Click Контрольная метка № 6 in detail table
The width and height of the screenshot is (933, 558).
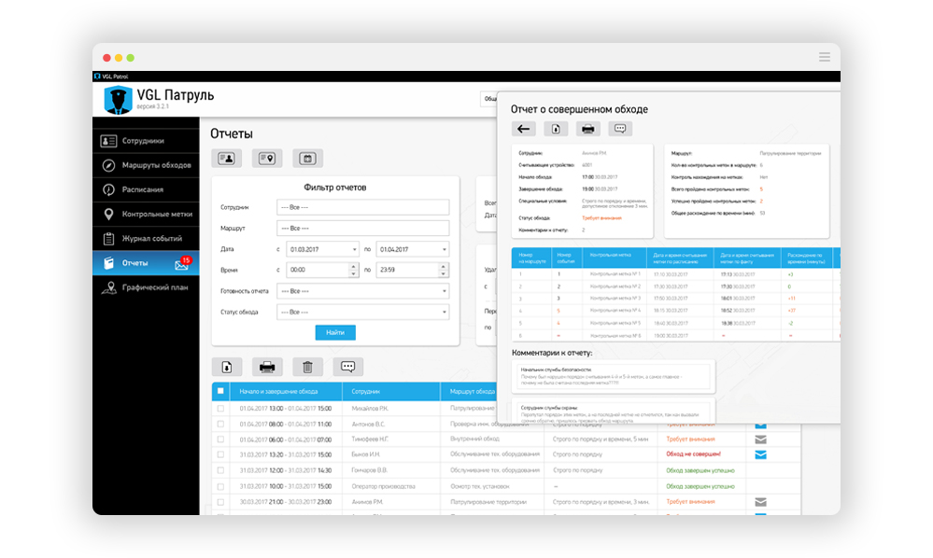[x=615, y=336]
